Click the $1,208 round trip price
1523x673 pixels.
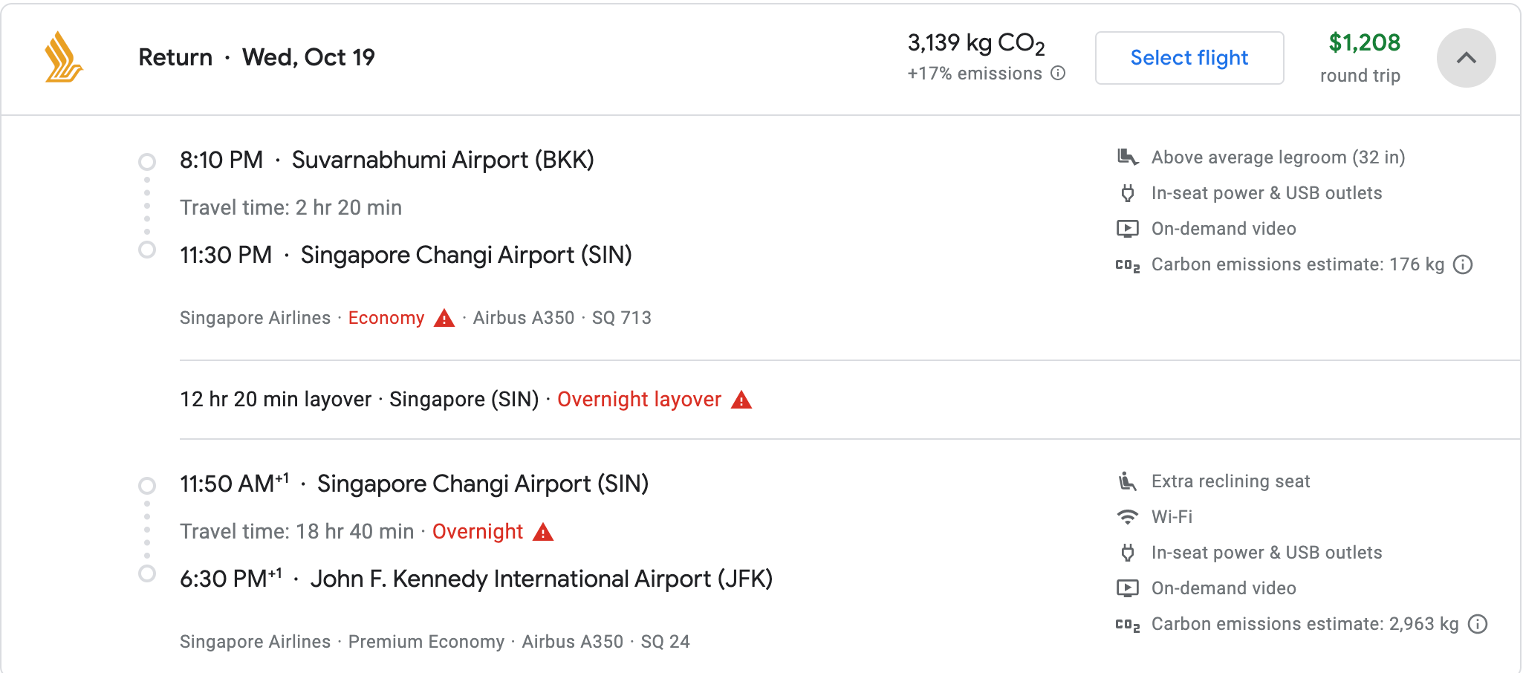point(1364,43)
